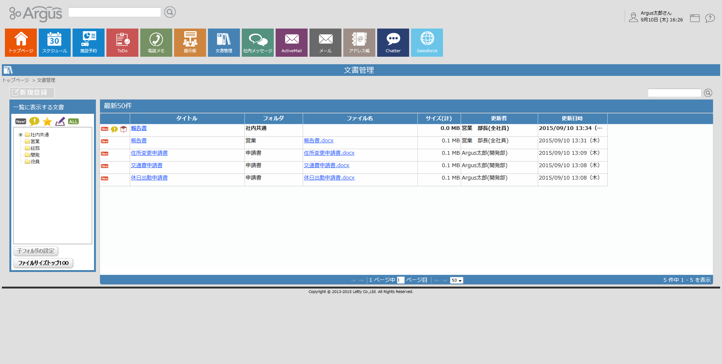Open the help question mark icon
The height and width of the screenshot is (364, 722).
710,18
